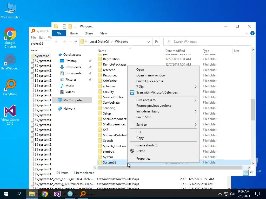
Task: Select Network in navigation pane
Action: [x=69, y=109]
